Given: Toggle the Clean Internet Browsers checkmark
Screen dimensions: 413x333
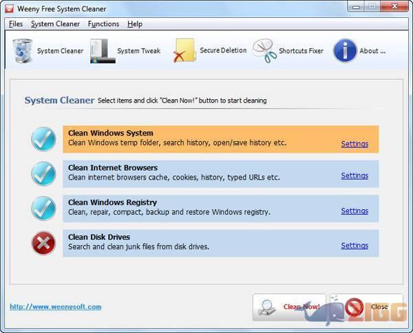Looking at the screenshot, I should 43,173.
